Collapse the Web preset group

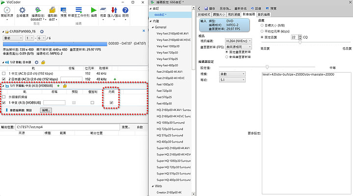click(152, 186)
